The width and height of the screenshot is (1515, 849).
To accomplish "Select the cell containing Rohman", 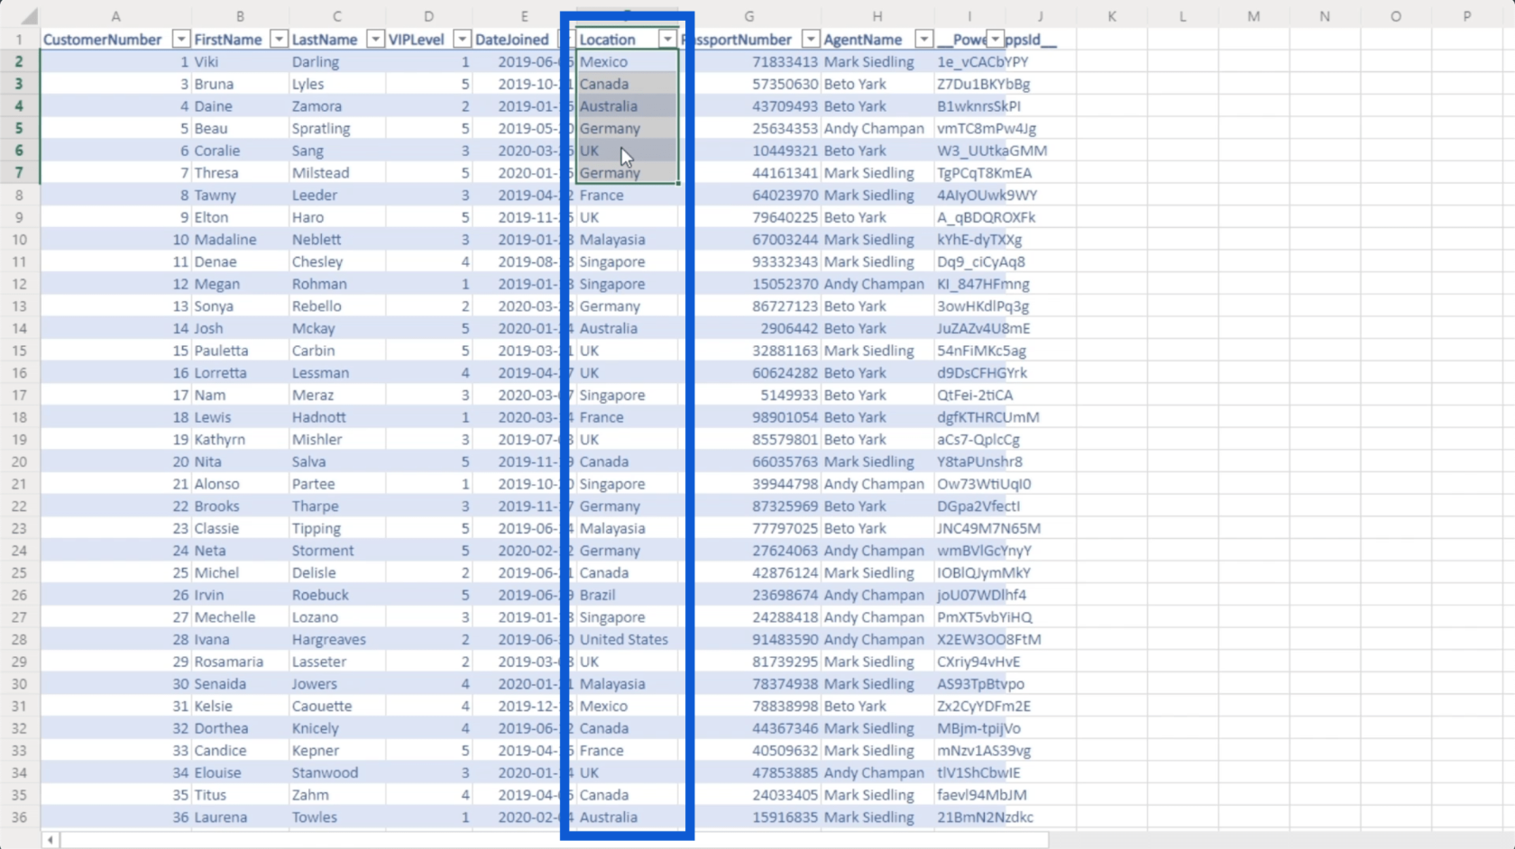I will pos(336,284).
